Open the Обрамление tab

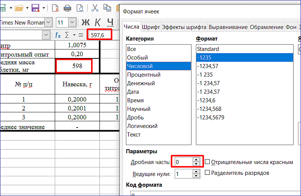coord(267,28)
